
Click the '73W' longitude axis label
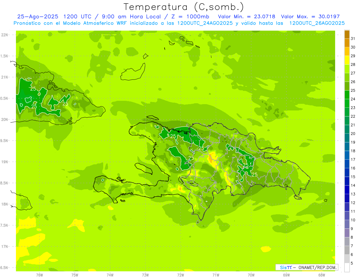tap(145, 275)
